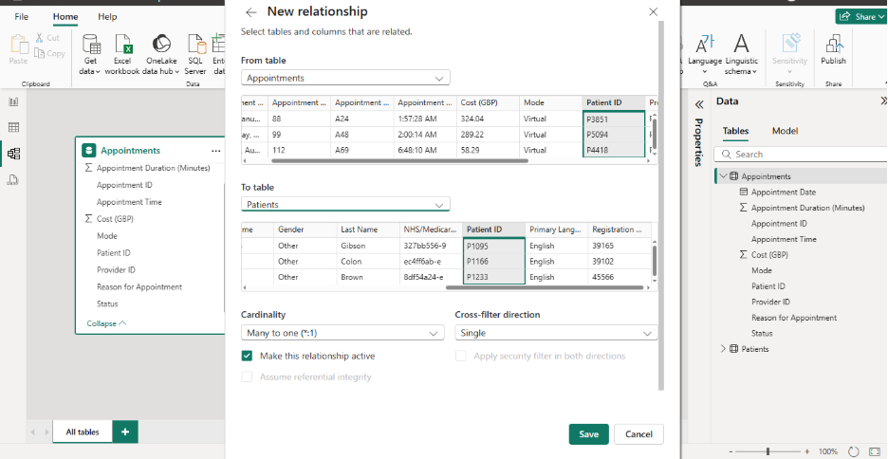The image size is (888, 459).
Task: Switch to Report view sidebar icon
Action: tap(13, 101)
